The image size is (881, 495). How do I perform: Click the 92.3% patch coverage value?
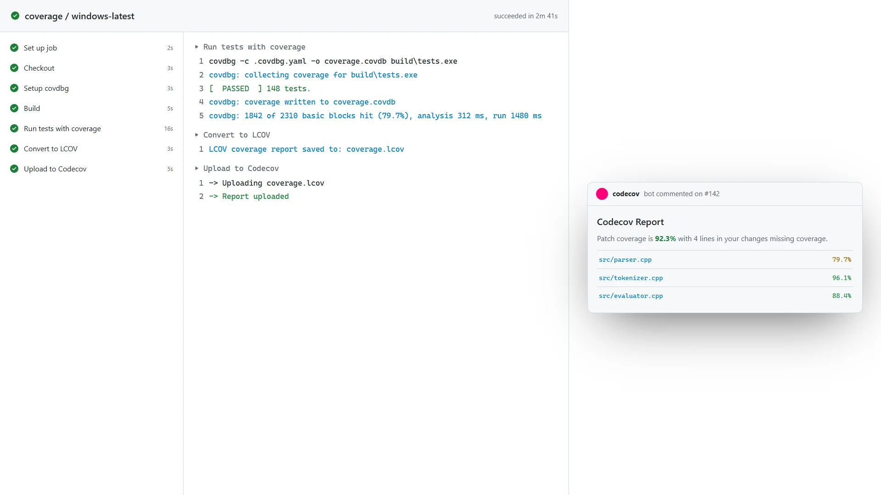pos(665,239)
